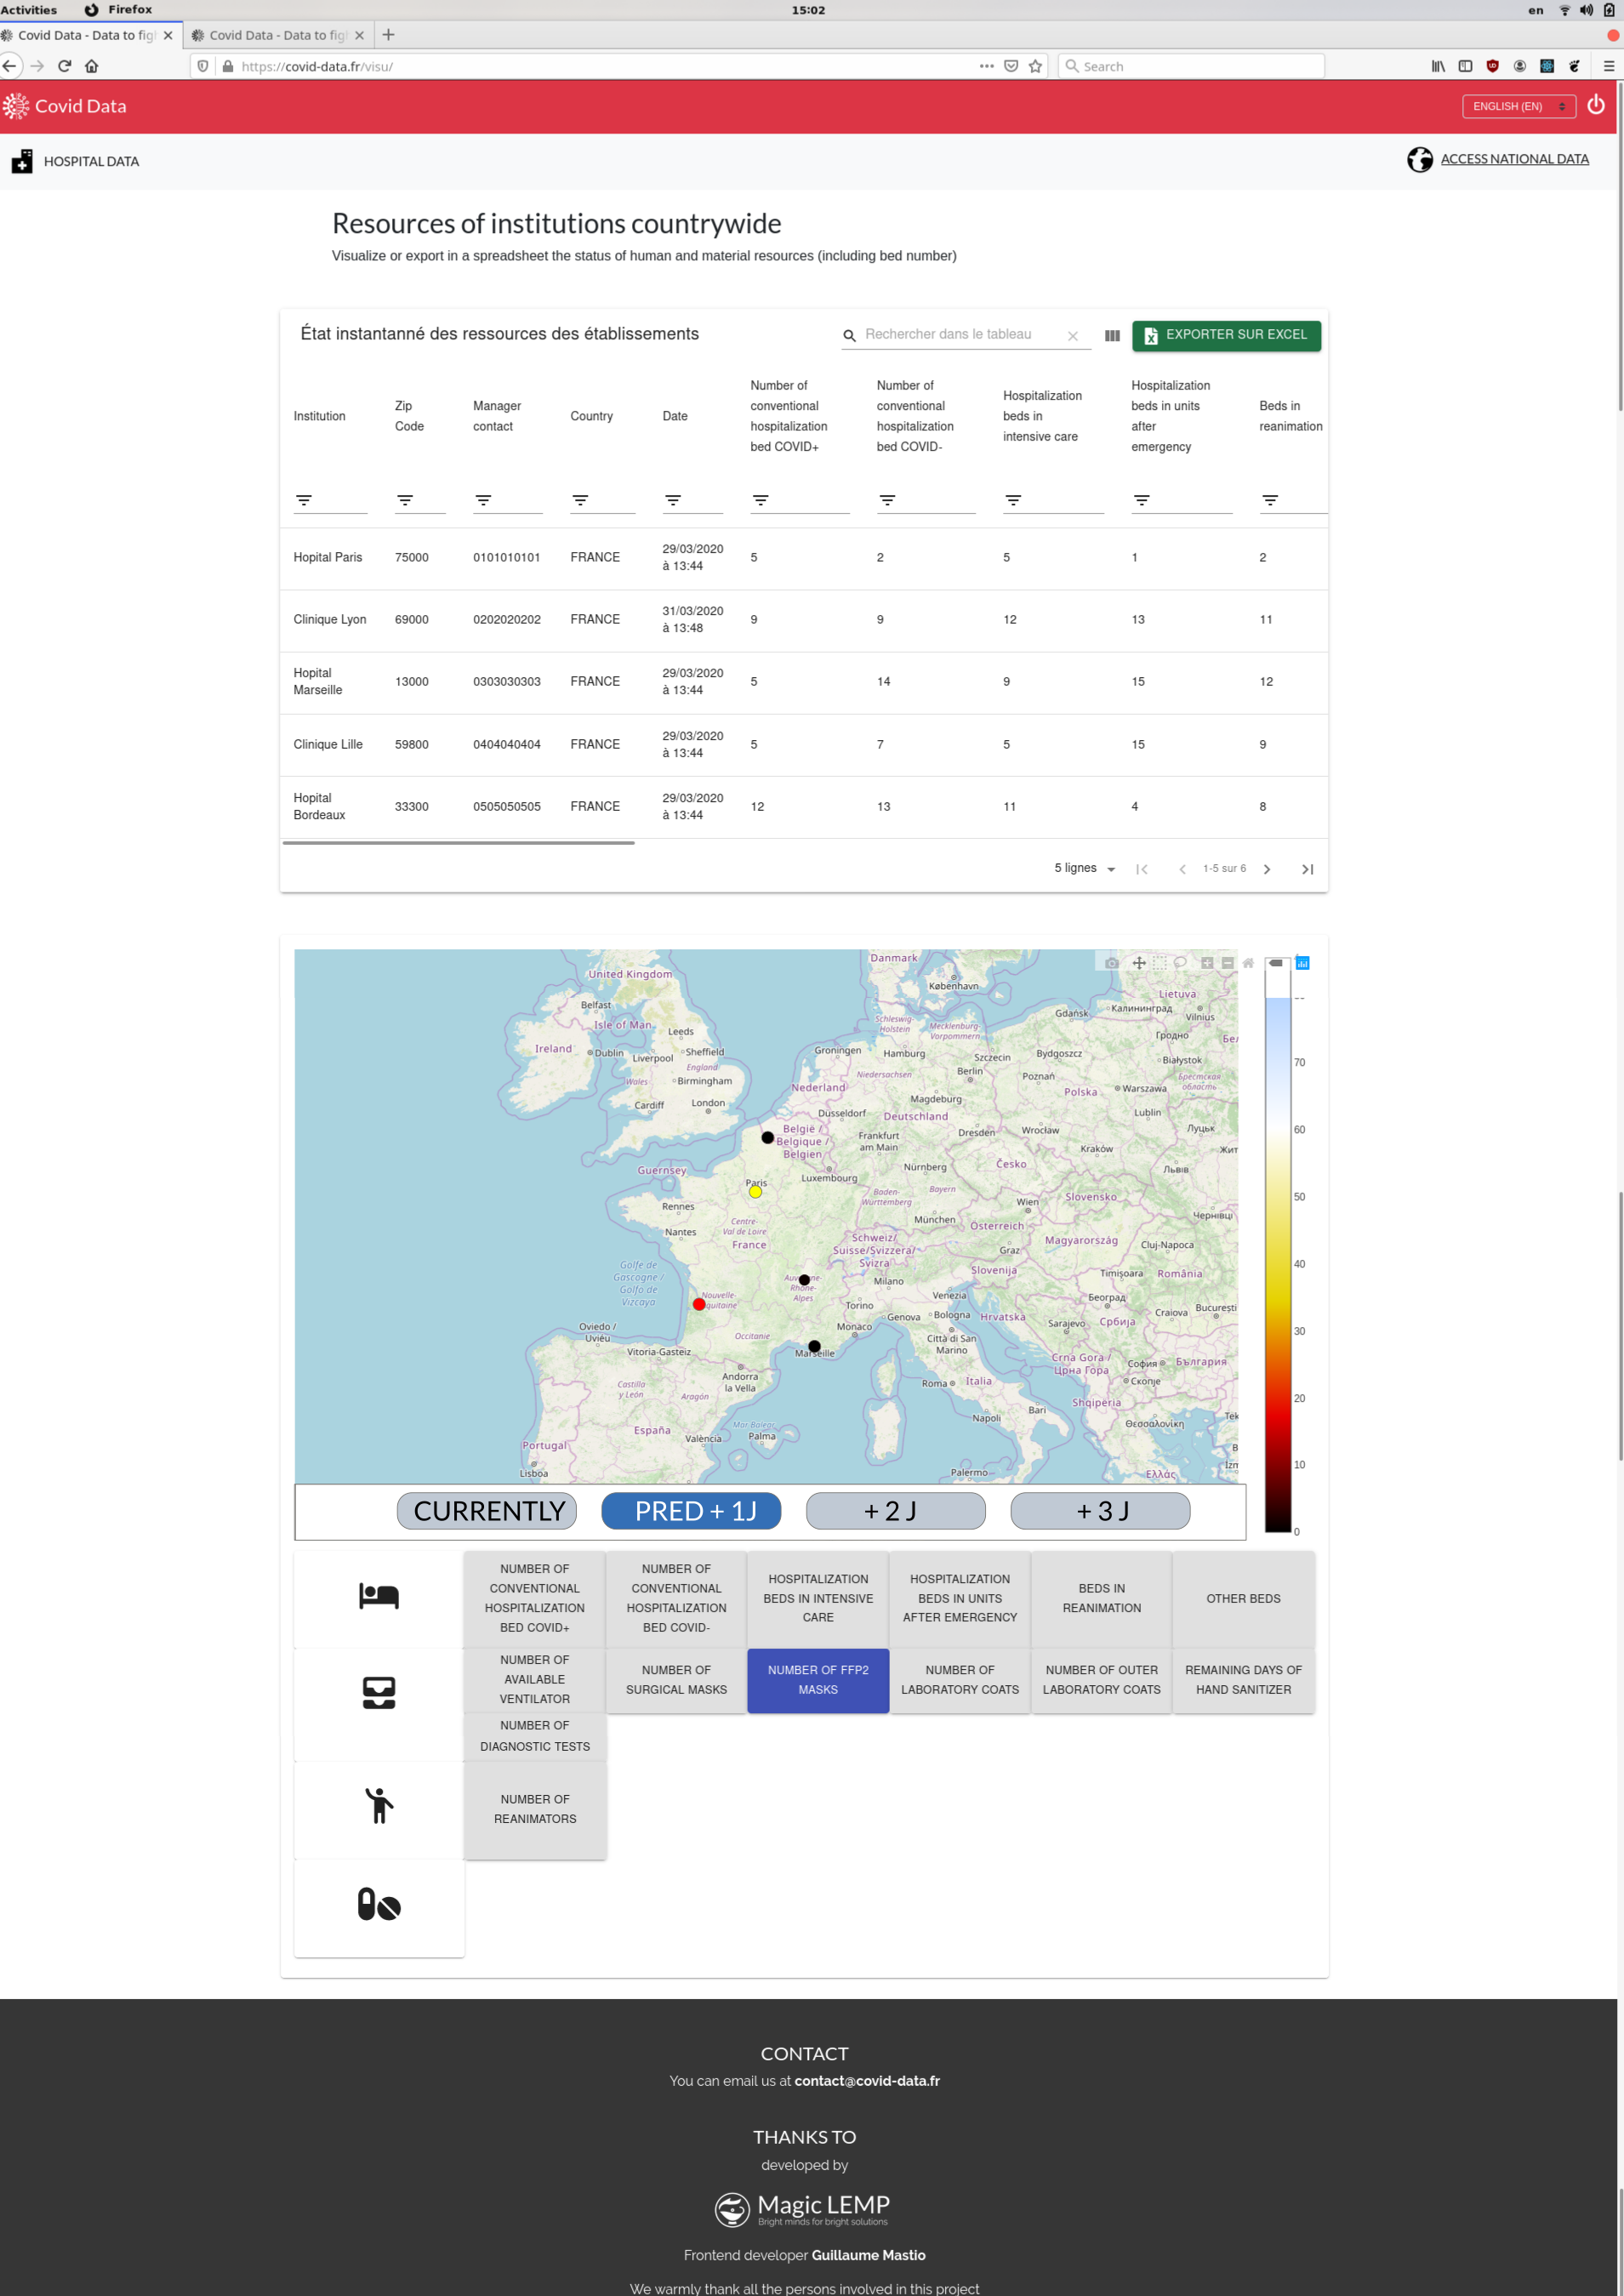This screenshot has width=1624, height=2296.
Task: Click the Covid Data logo
Action: [x=64, y=106]
